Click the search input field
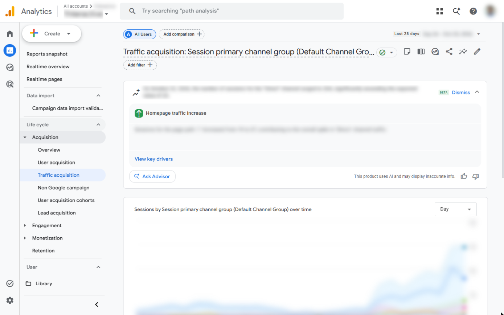 pyautogui.click(x=231, y=11)
